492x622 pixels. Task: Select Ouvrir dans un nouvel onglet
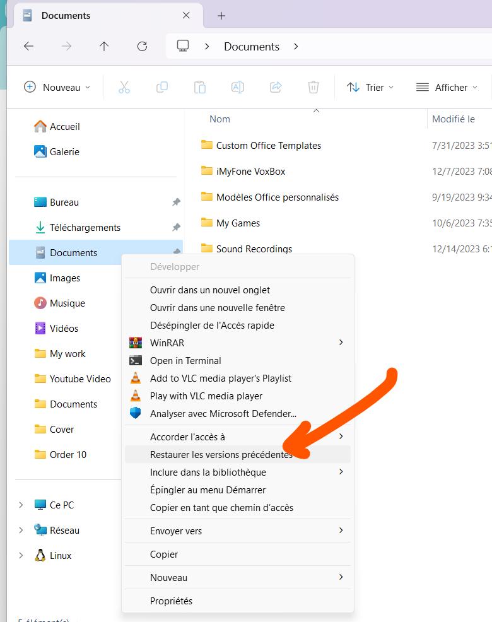point(238,290)
